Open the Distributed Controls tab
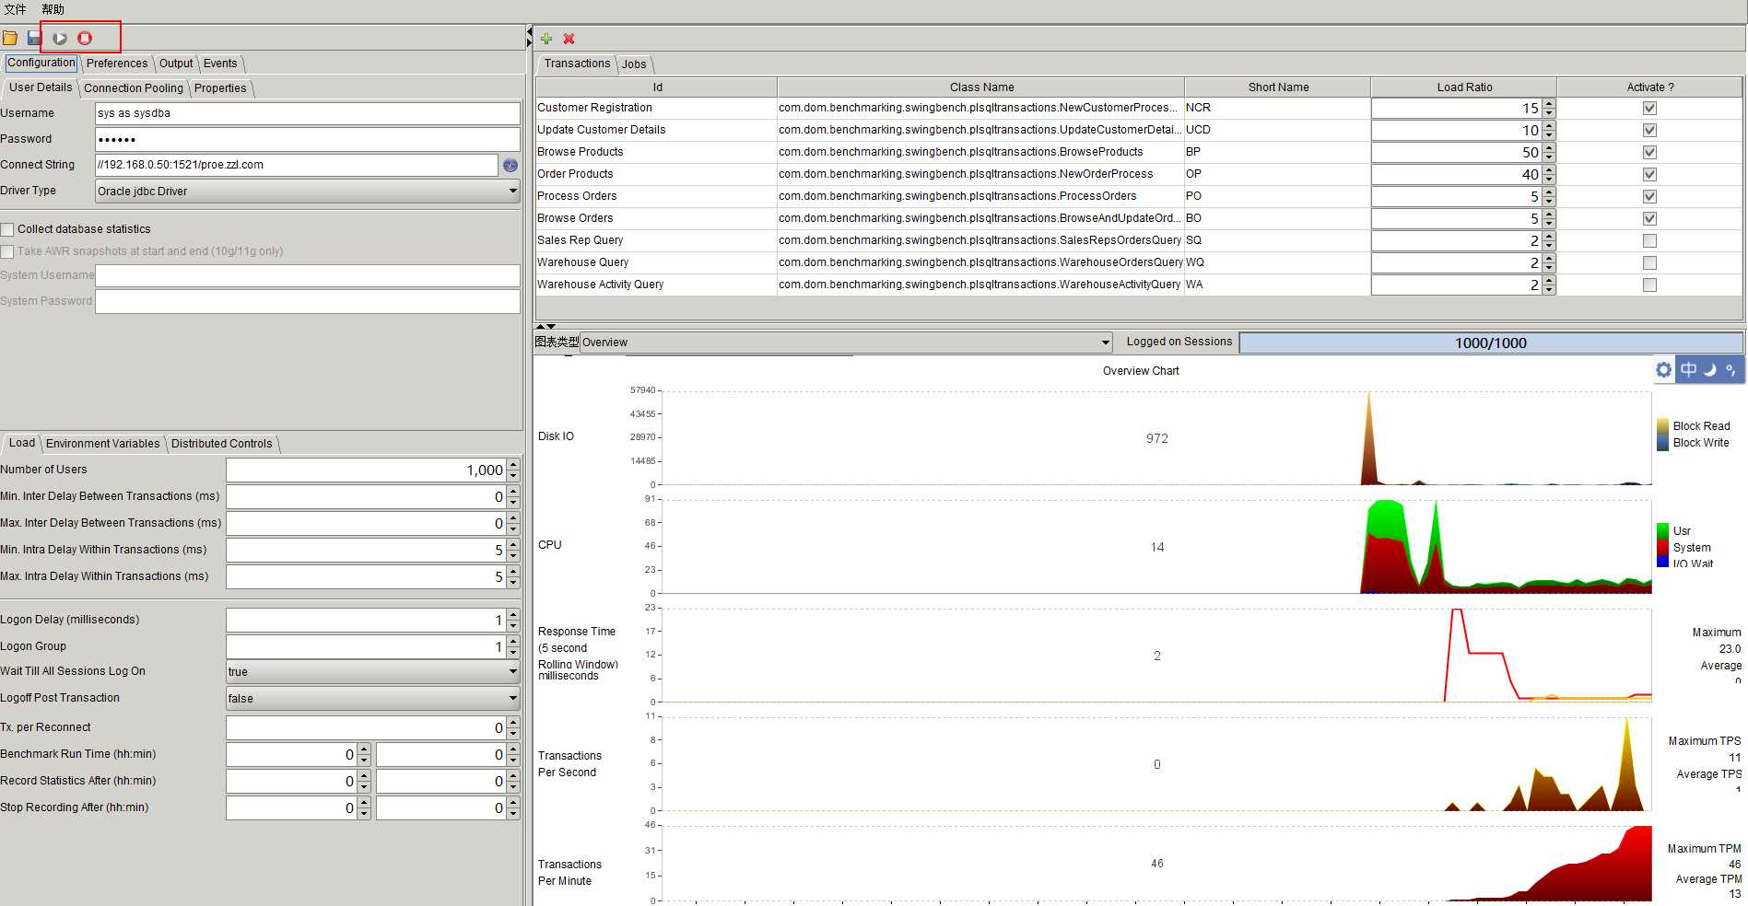Screen dimensions: 1748x906 pos(222,444)
